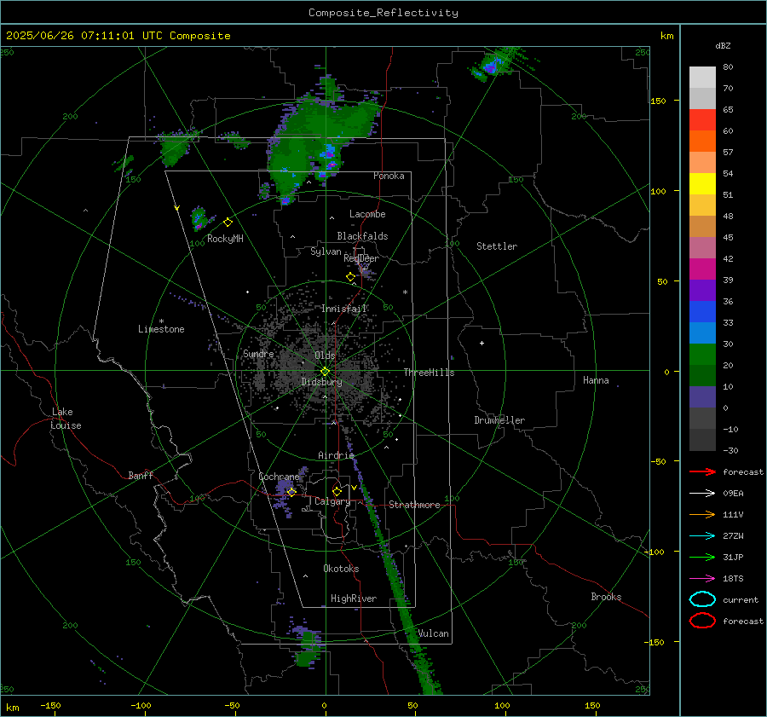The width and height of the screenshot is (767, 717).
Task: Click the -30 dBZ value in legend
Action: [730, 450]
